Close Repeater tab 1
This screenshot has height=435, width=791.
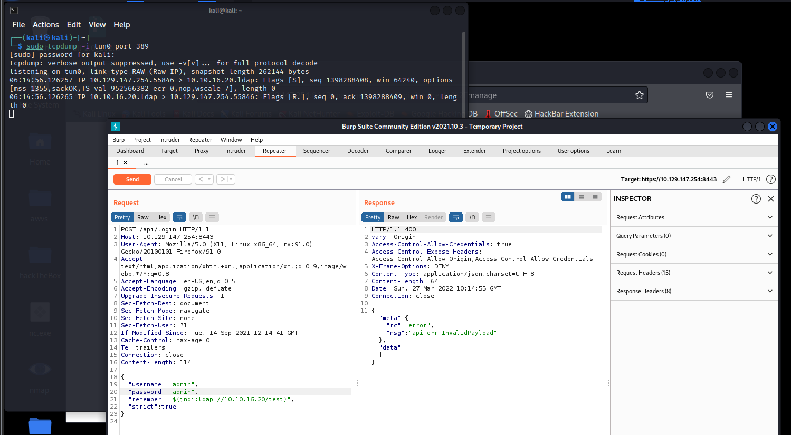pyautogui.click(x=125, y=162)
